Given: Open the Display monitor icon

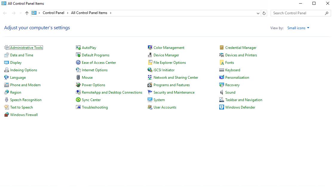Looking at the screenshot, I should coord(7,63).
